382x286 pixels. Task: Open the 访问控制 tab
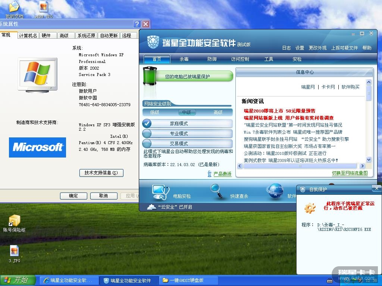[240, 59]
